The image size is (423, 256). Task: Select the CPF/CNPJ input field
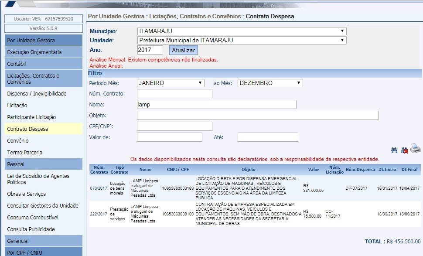174,126
